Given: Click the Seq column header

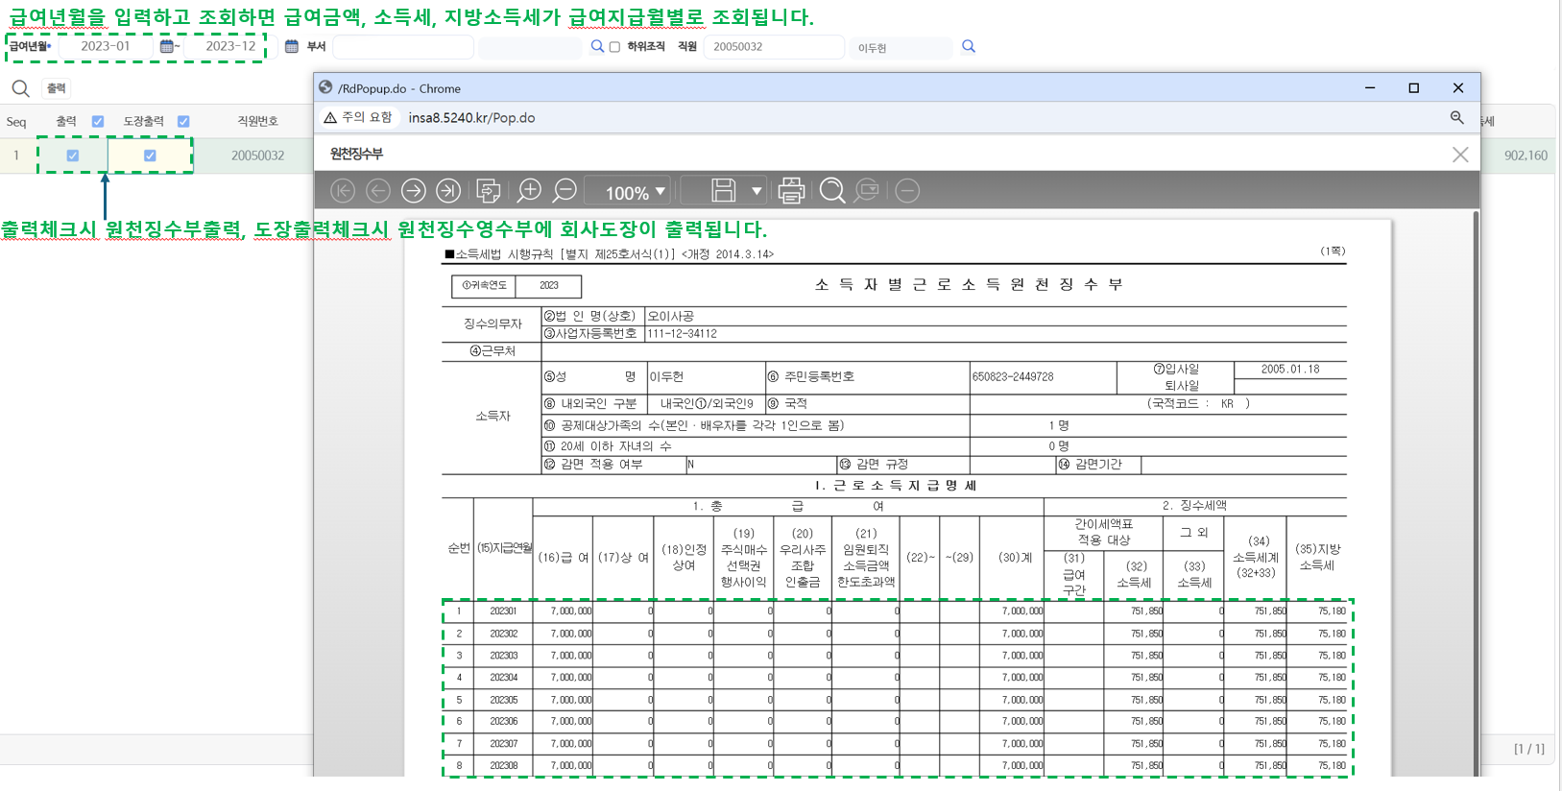Looking at the screenshot, I should point(16,122).
